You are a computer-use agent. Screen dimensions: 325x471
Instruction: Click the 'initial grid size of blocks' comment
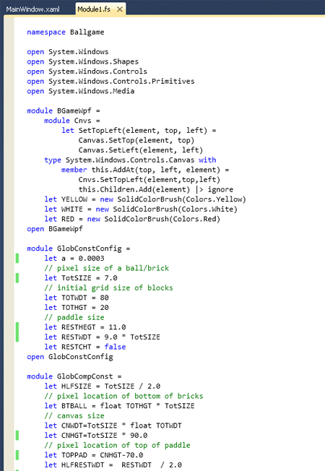108,288
